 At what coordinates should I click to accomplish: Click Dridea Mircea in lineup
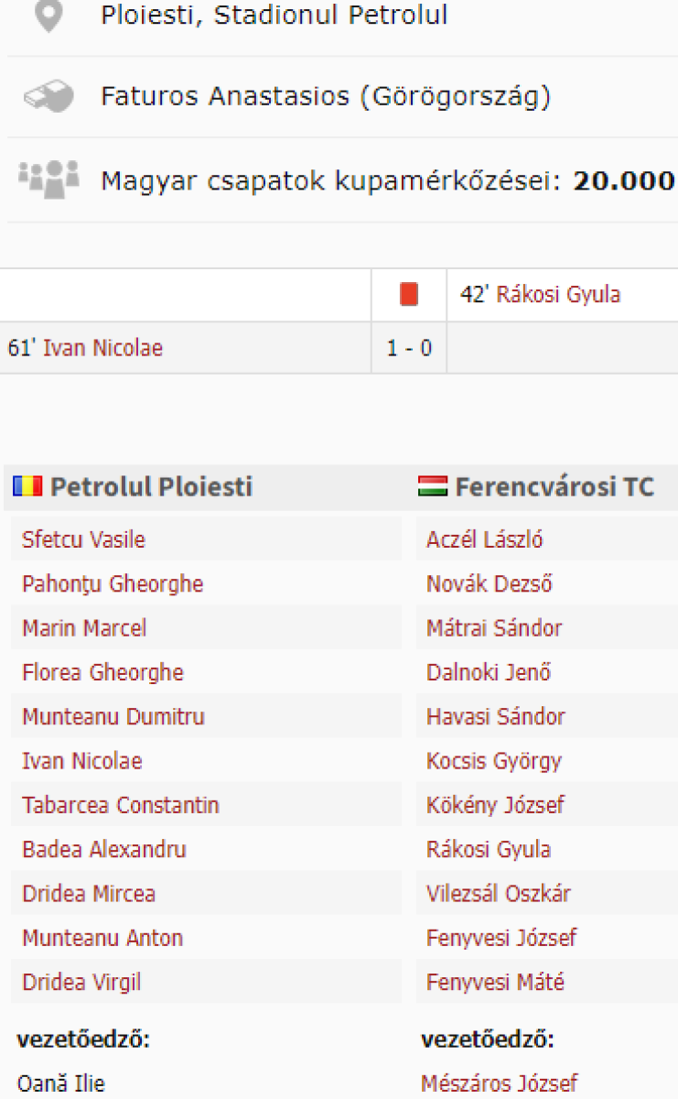[89, 894]
